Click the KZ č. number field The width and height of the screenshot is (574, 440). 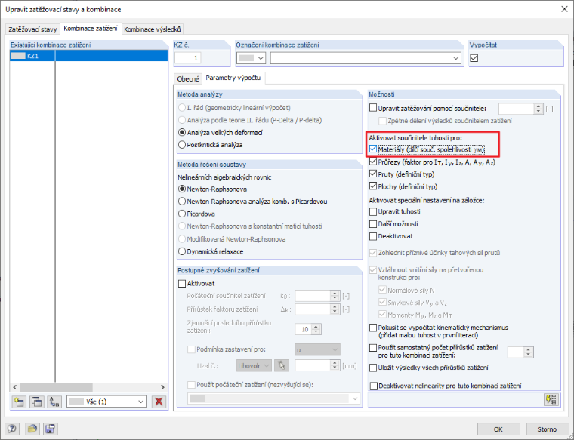click(188, 58)
